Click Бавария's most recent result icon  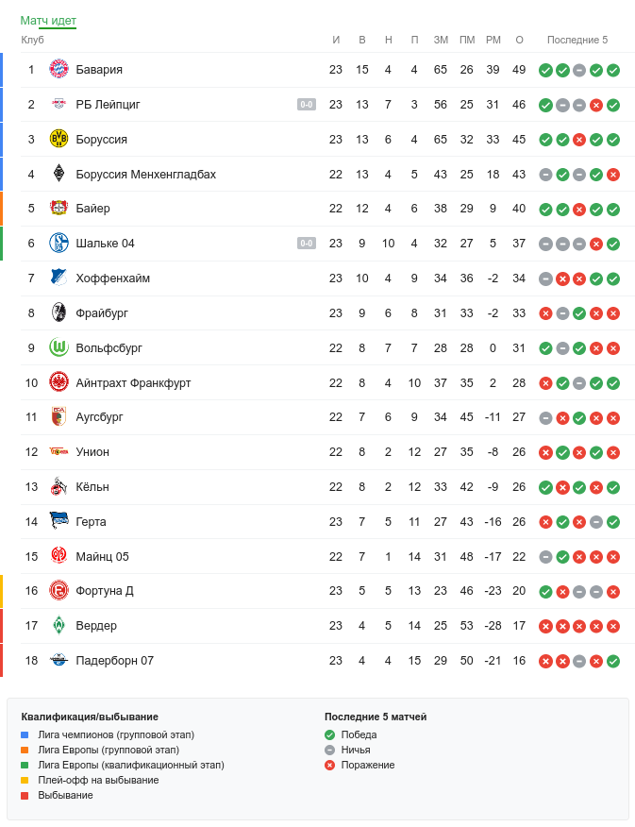click(x=613, y=70)
